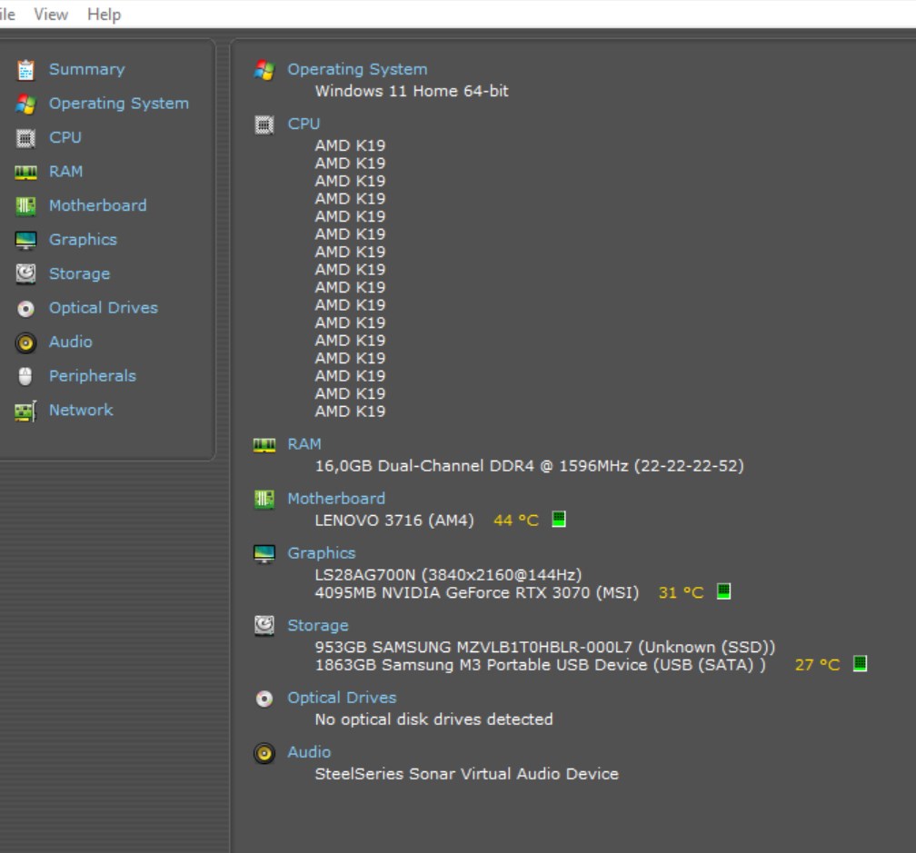The image size is (916, 853).
Task: Click the 27 °C storage temperature value
Action: pyautogui.click(x=817, y=665)
